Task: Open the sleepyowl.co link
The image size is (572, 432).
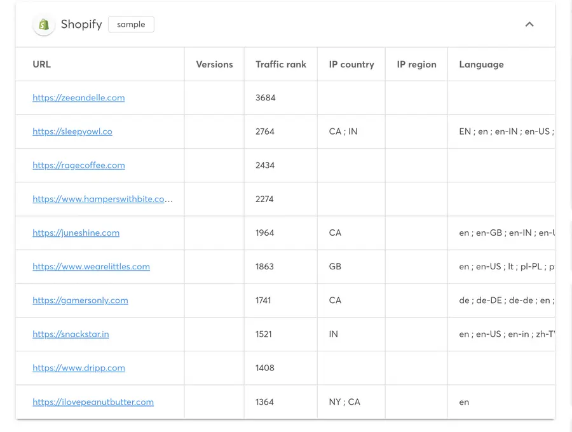Action: pyautogui.click(x=72, y=132)
